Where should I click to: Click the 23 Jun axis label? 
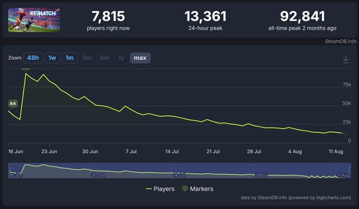pos(49,151)
